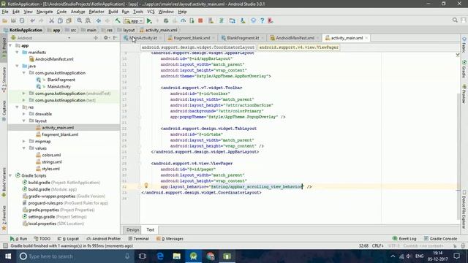Collapse the Gradle Scripts node
The image size is (468, 263).
[x=10, y=175]
